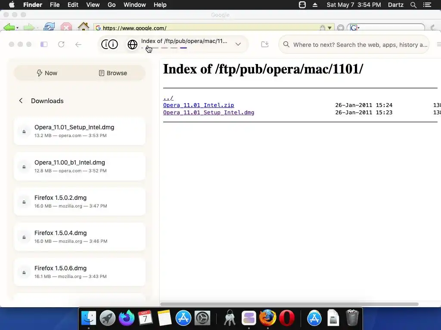Click the eject icon in menu bar

pos(315,5)
